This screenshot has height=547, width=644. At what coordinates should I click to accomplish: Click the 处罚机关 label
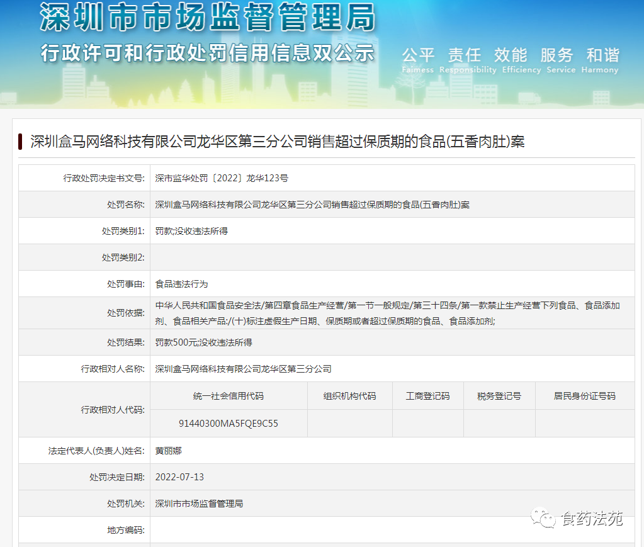[126, 504]
